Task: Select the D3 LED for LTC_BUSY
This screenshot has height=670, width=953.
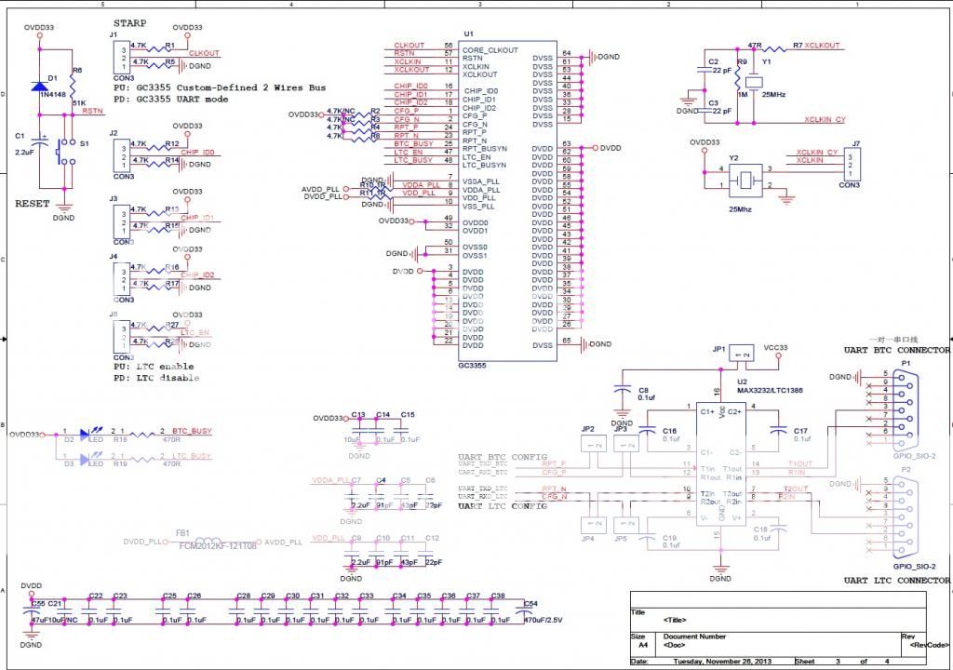Action: [x=89, y=458]
